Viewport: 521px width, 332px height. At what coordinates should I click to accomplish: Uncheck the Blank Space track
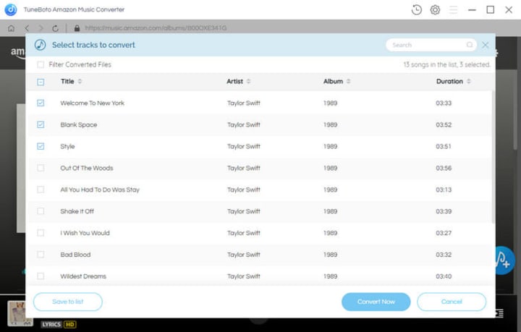(x=41, y=124)
